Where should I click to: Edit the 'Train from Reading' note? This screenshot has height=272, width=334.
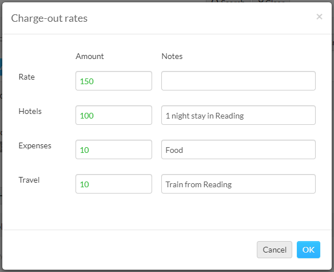coord(238,184)
